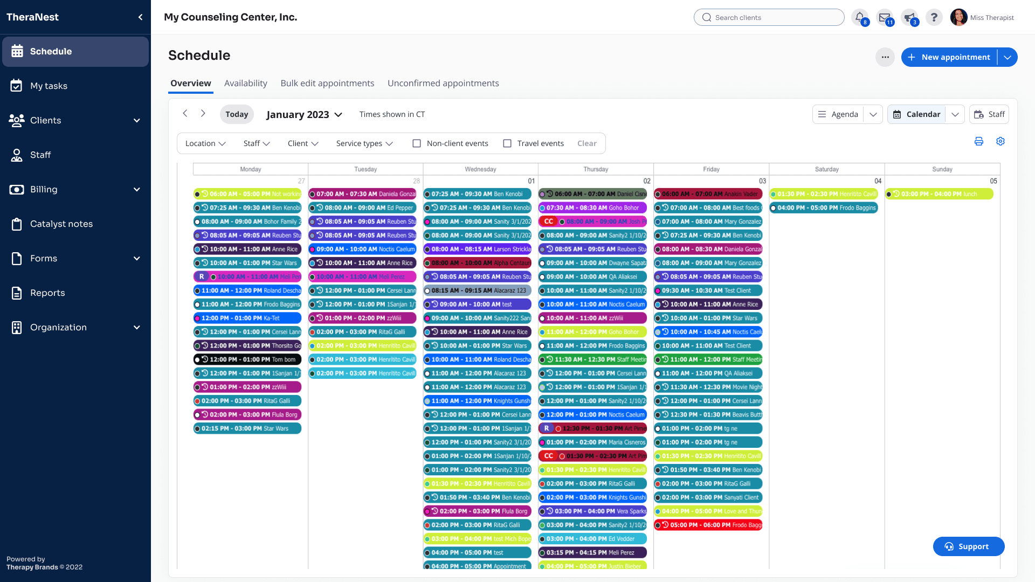Open messages using the envelope icon

point(885,17)
